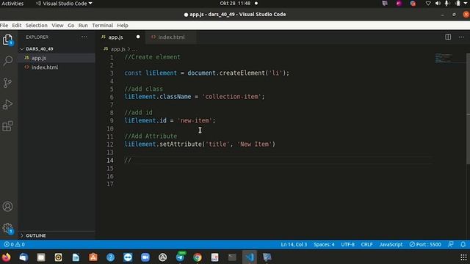The height and width of the screenshot is (264, 470).
Task: Select the Spaces: 4 indentation setting
Action: click(324, 244)
